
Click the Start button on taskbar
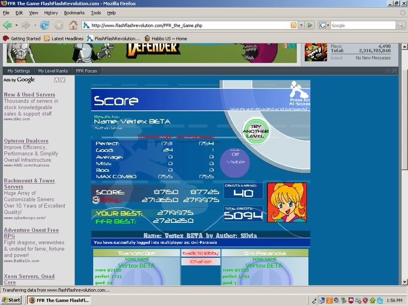11,300
